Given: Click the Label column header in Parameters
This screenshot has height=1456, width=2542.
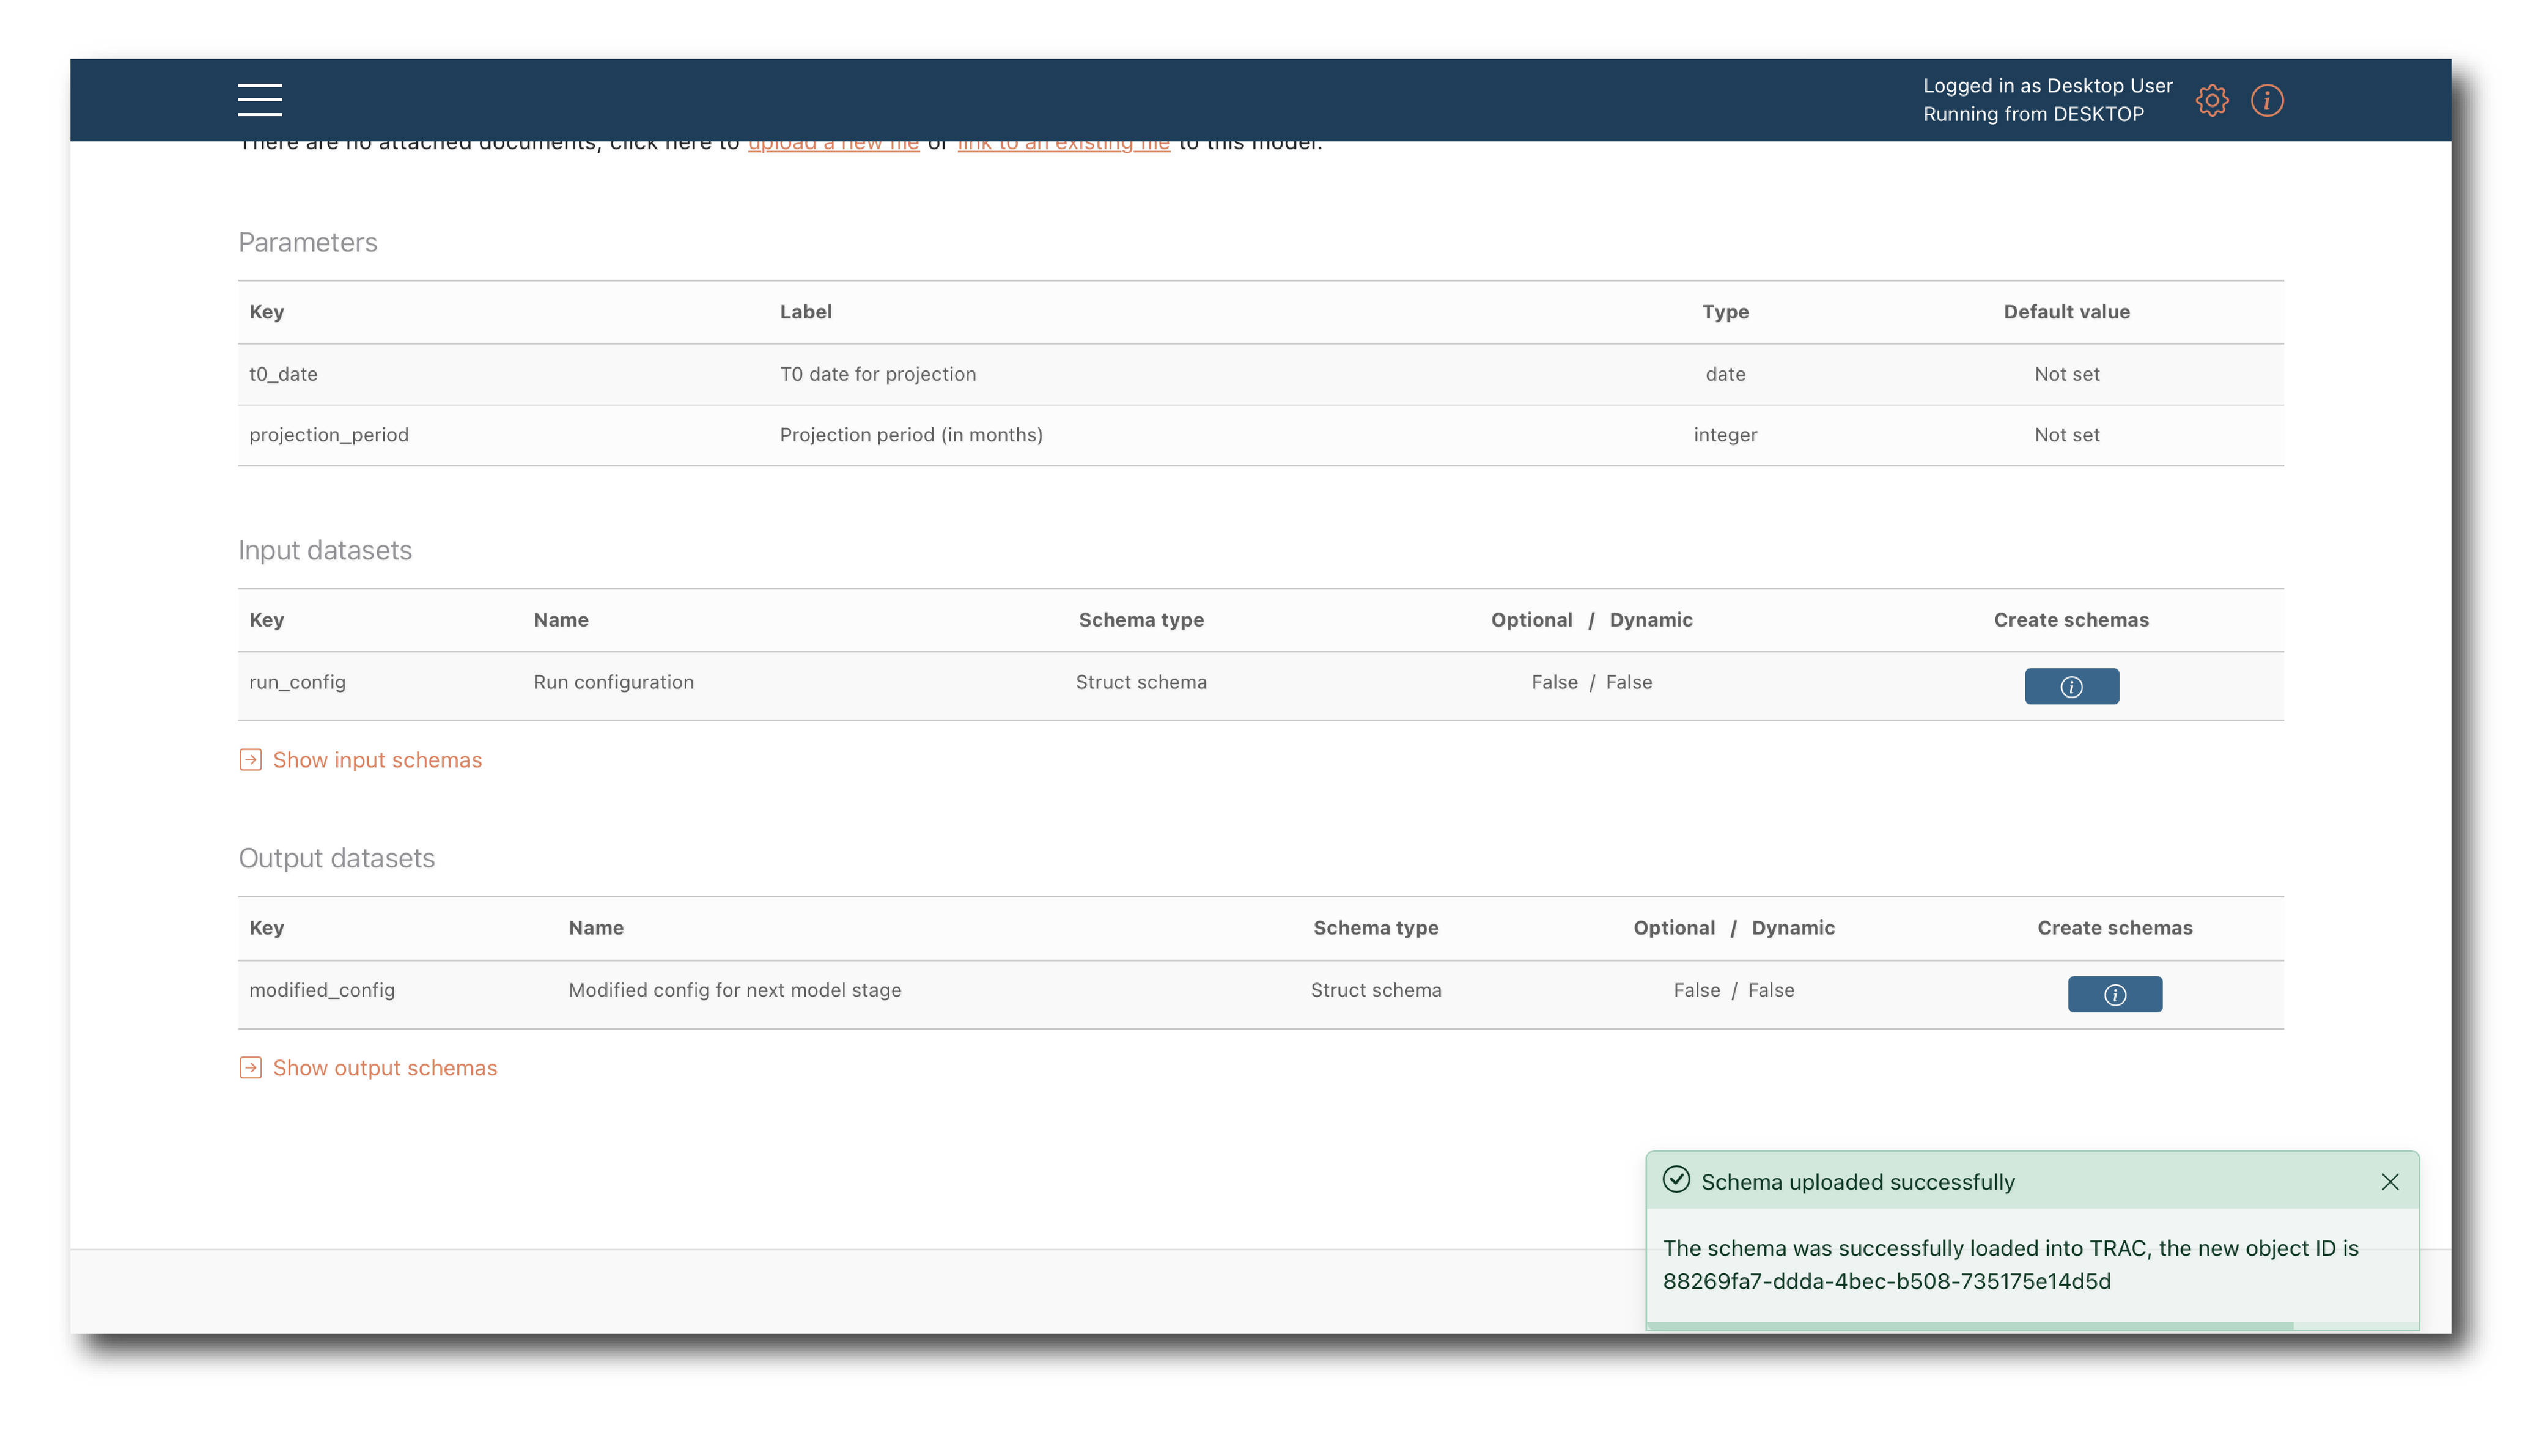Looking at the screenshot, I should [806, 312].
